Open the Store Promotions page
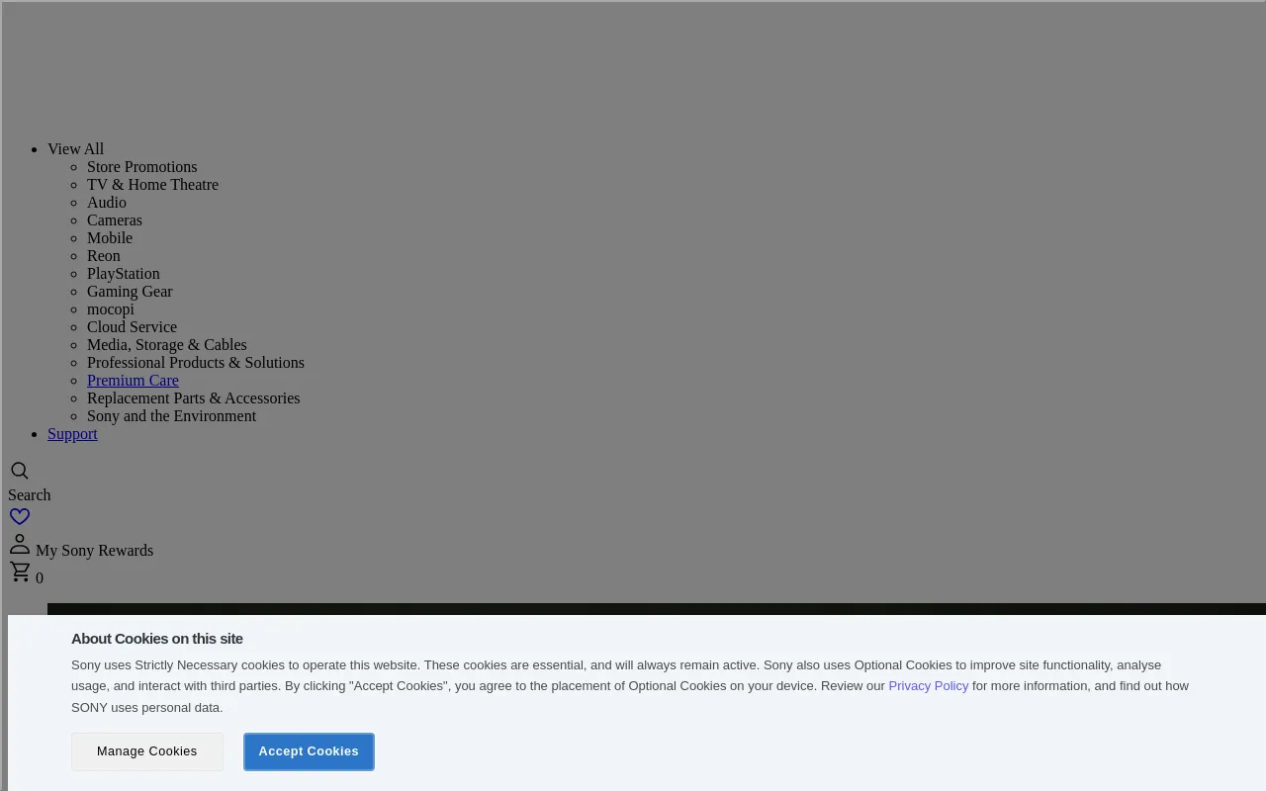The height and width of the screenshot is (791, 1266). point(141,167)
